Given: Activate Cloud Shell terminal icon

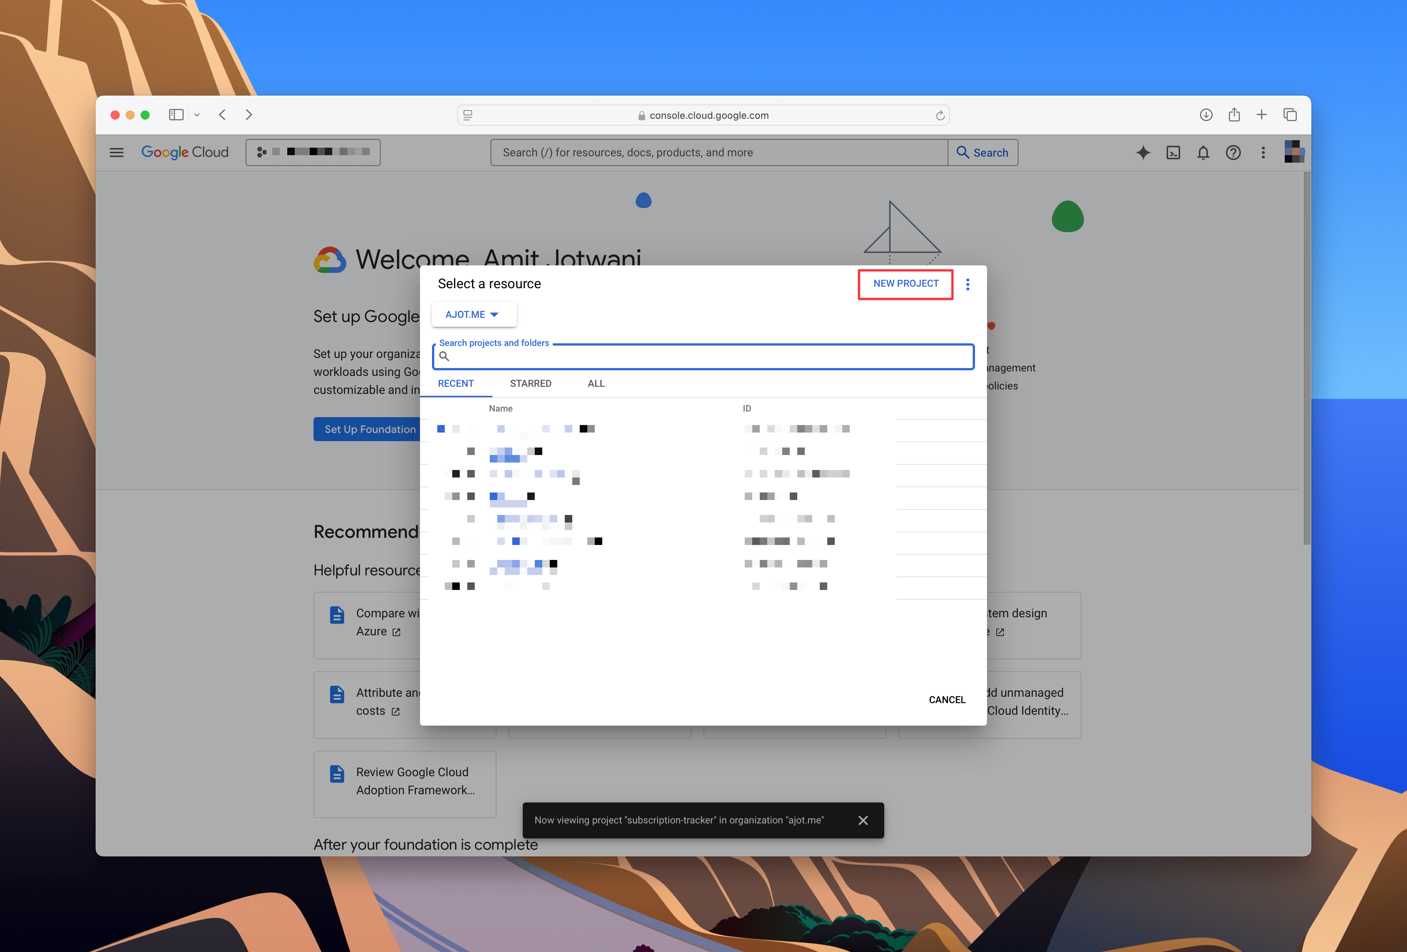Looking at the screenshot, I should pyautogui.click(x=1173, y=153).
